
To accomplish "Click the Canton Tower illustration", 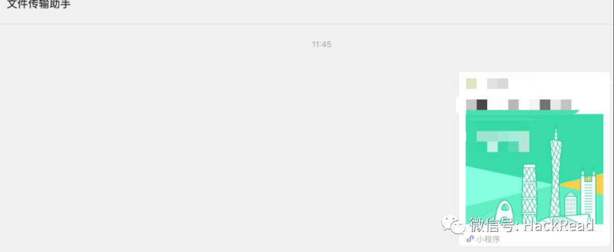I will point(555,173).
